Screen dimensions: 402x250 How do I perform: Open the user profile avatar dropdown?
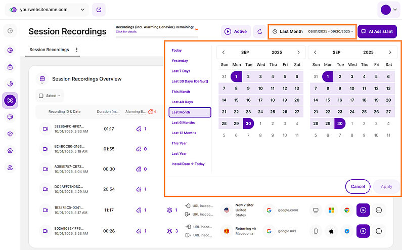(388, 10)
